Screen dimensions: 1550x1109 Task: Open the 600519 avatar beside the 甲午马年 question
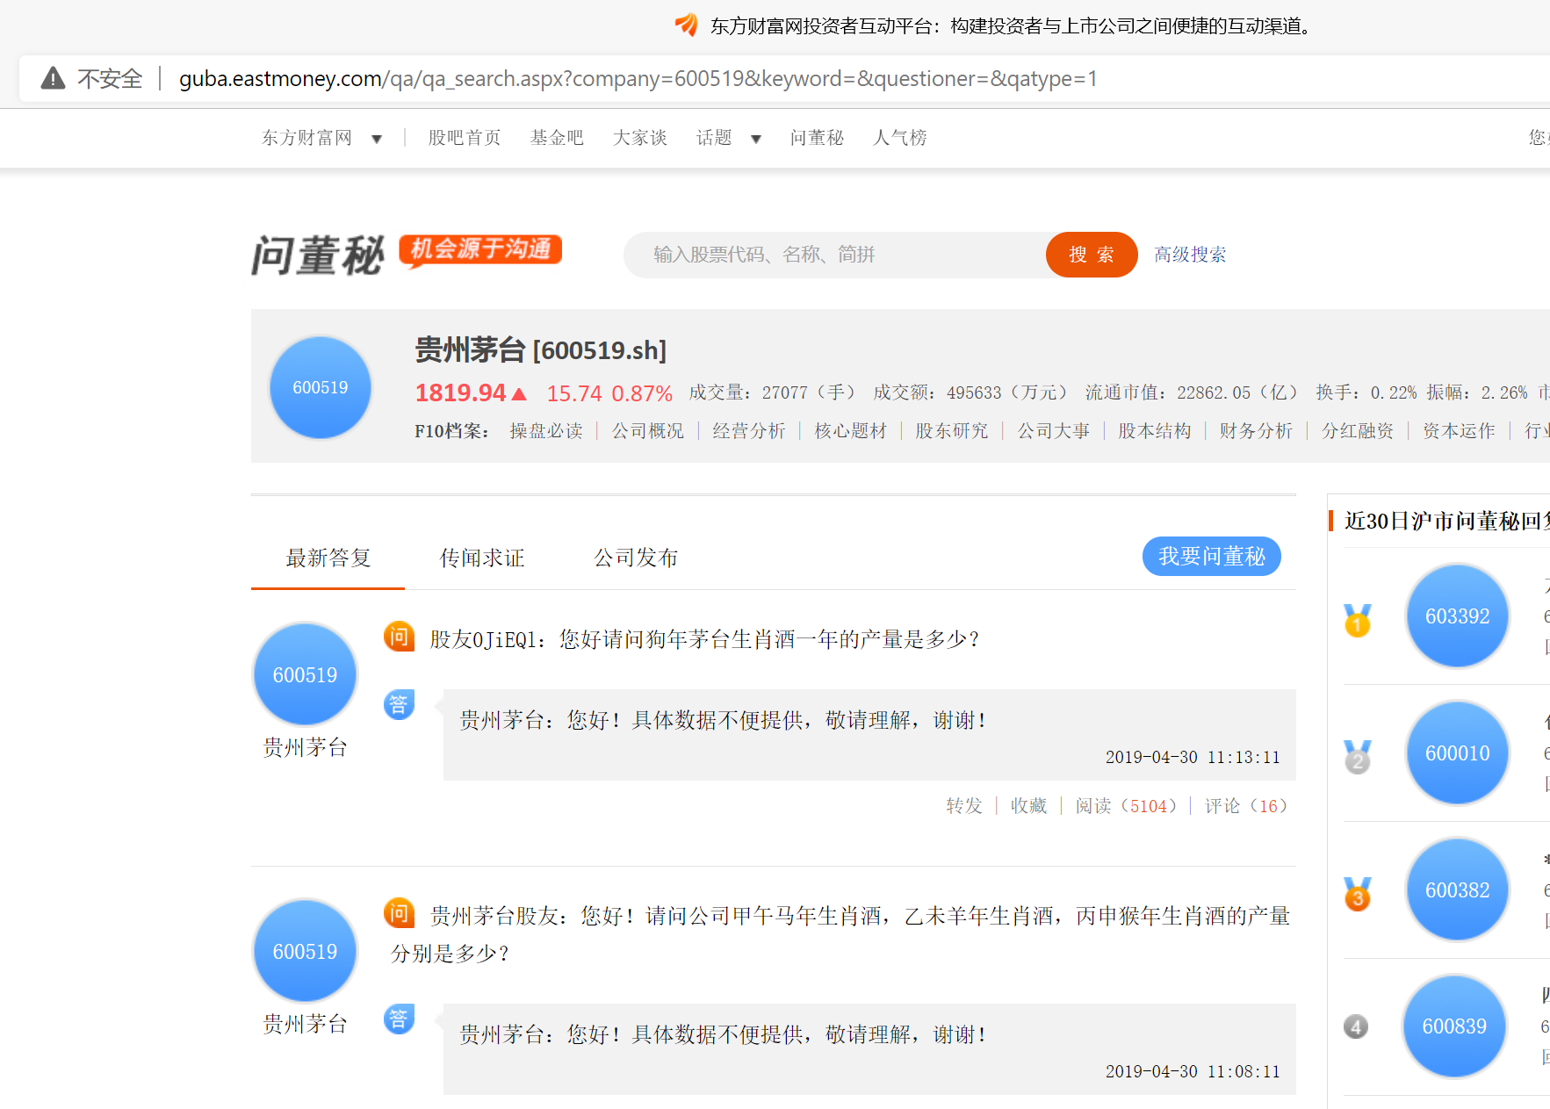pos(305,951)
